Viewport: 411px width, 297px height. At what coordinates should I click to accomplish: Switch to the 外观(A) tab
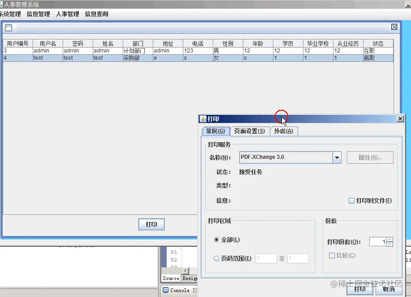click(x=284, y=131)
